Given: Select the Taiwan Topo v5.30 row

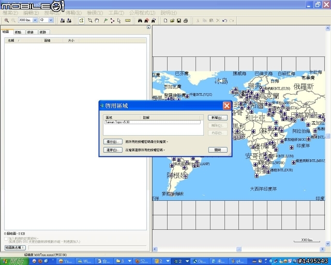Looking at the screenshot, I should click(x=152, y=122).
